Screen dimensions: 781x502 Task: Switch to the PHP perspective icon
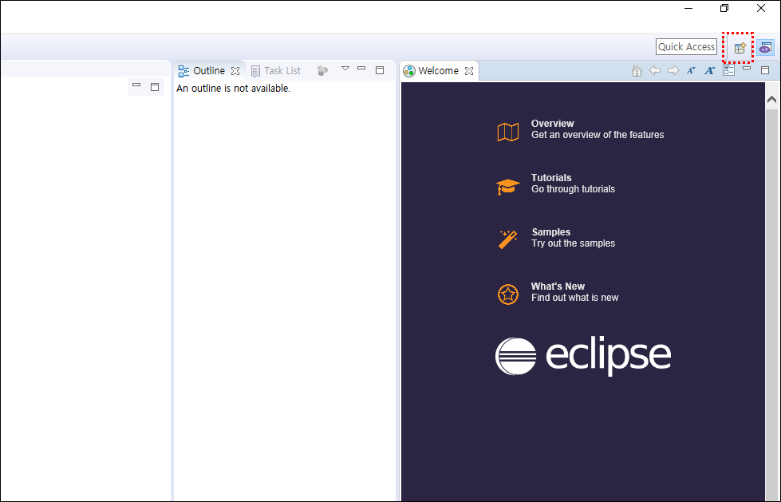[766, 48]
